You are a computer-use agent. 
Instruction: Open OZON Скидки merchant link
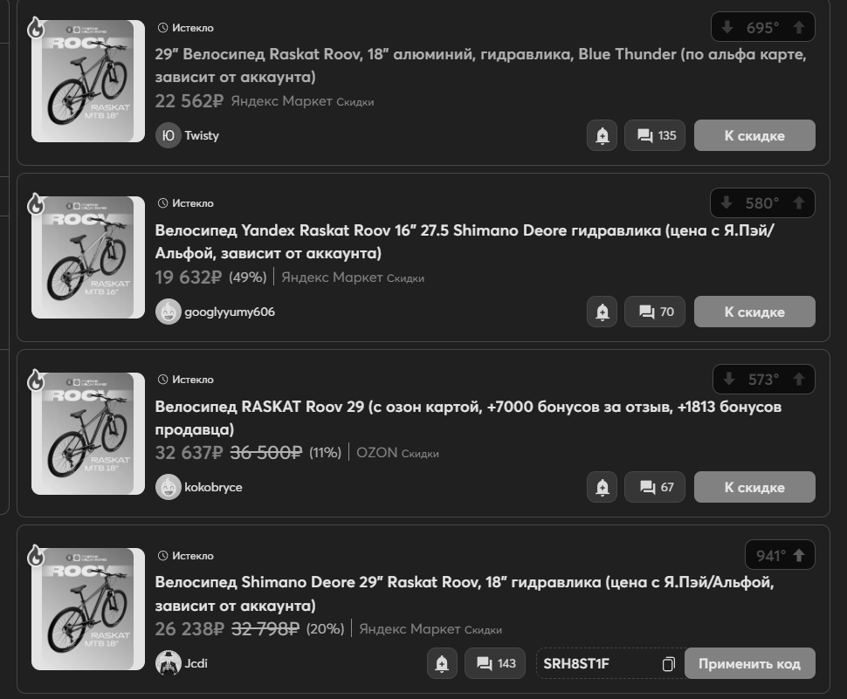(x=397, y=453)
